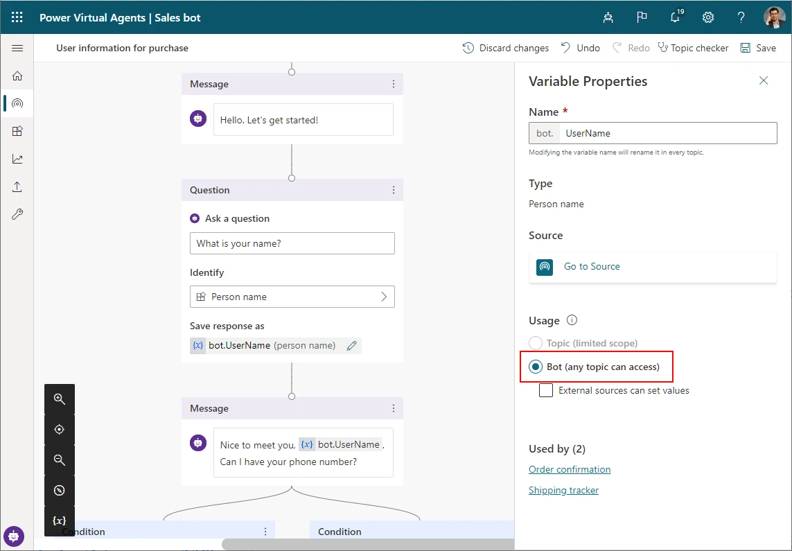Open the app launcher waffle icon
792x551 pixels.
tap(17, 17)
